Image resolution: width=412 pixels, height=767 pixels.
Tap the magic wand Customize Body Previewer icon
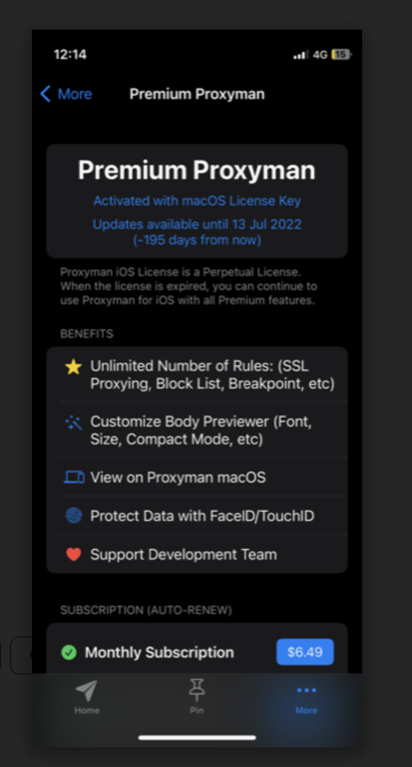pos(74,422)
